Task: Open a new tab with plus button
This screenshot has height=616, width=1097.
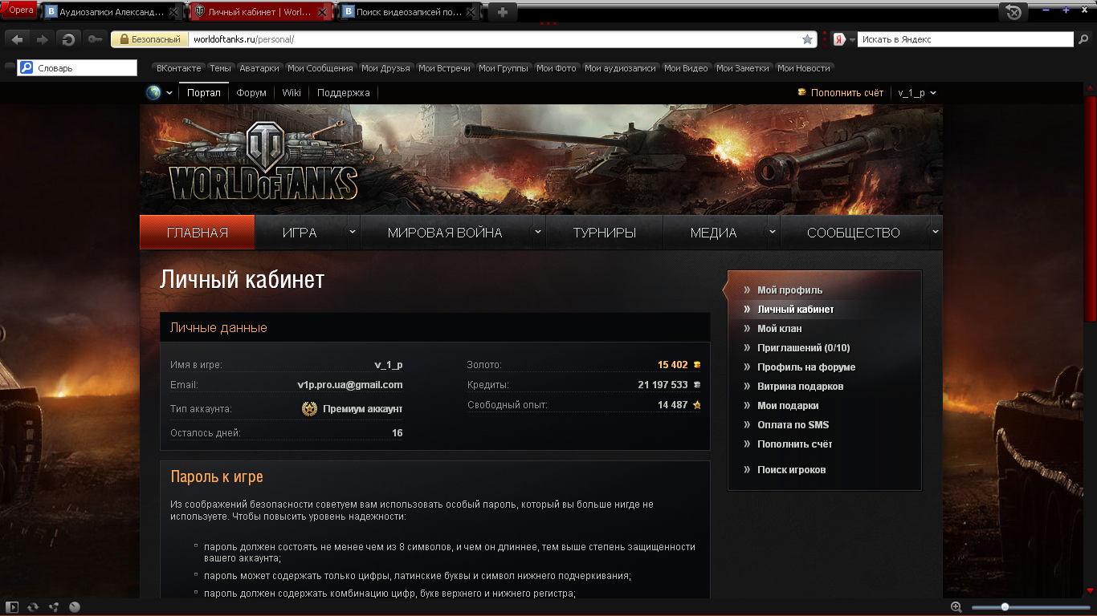Action: pyautogui.click(x=503, y=12)
